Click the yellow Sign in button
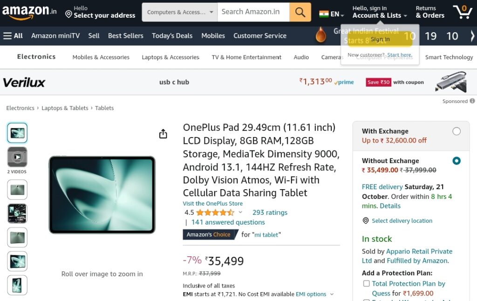Viewport: 477px width, 301px height. [380, 39]
